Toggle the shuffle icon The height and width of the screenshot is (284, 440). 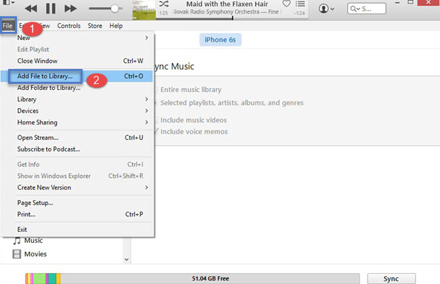click(x=164, y=4)
